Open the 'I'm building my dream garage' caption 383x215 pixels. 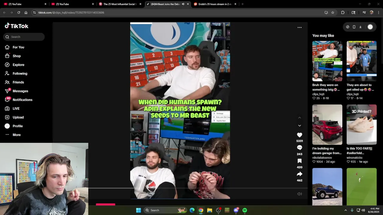click(x=327, y=151)
